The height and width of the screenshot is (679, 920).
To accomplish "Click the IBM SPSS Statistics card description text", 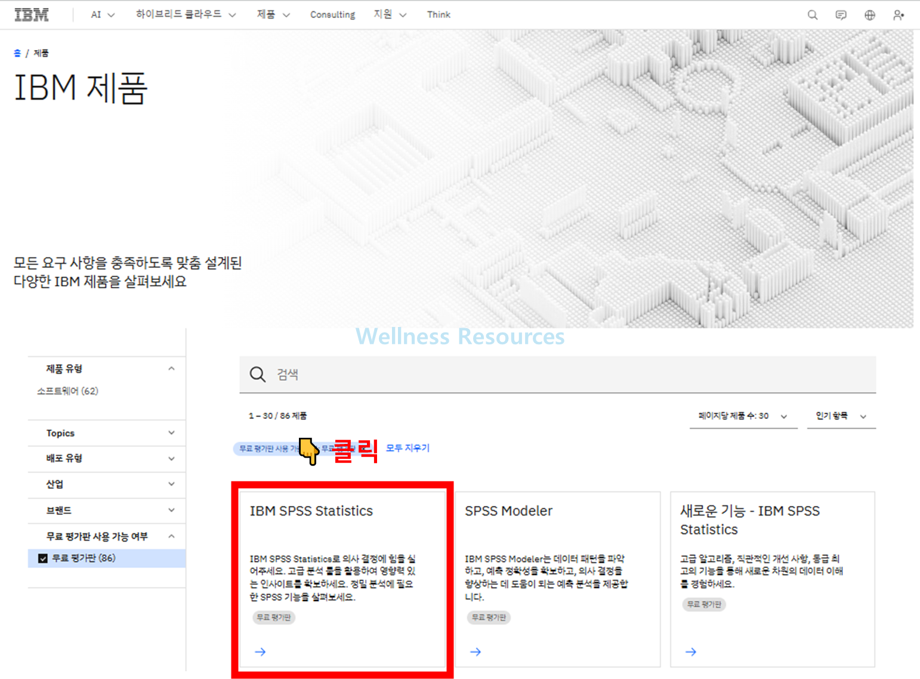I will (332, 578).
